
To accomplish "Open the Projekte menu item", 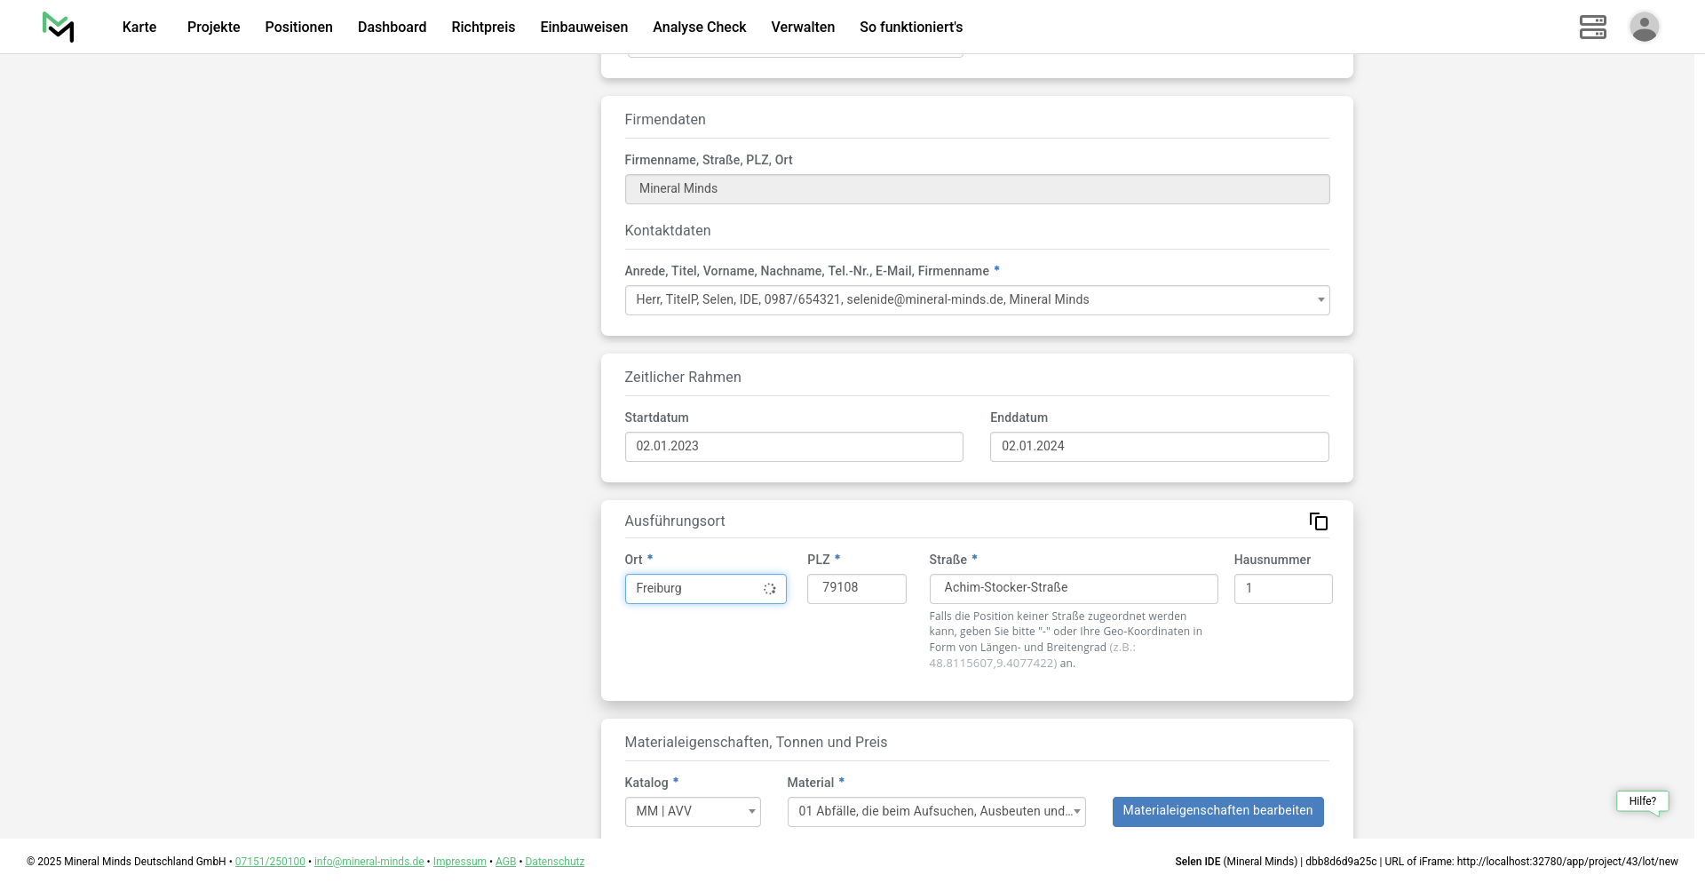I will click(x=213, y=28).
